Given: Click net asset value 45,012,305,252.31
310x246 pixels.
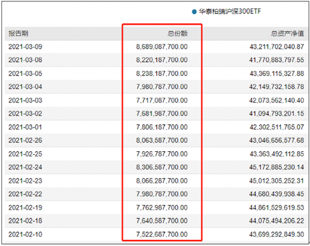Looking at the screenshot, I should 277,181.
